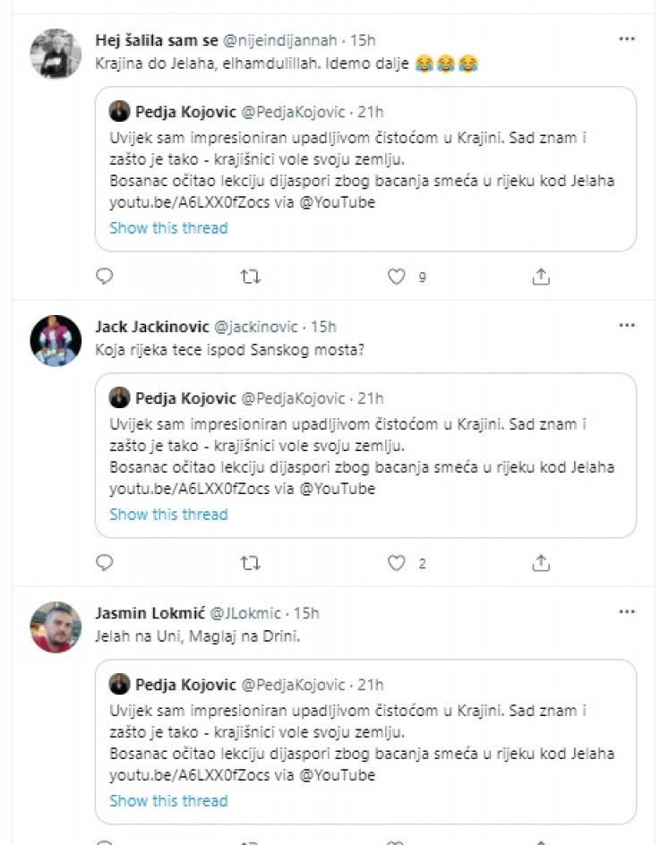The image size is (660, 845).
Task: Retweet the nijeindijannah tweet
Action: (x=252, y=277)
